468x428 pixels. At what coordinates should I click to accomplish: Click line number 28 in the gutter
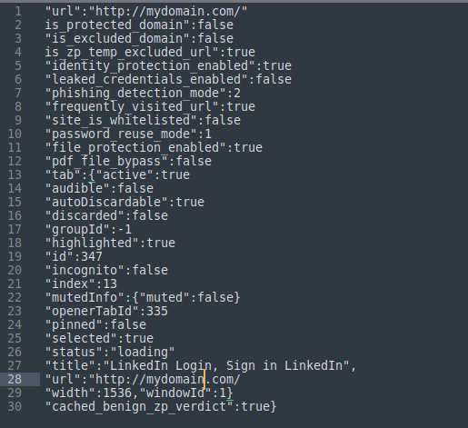(15, 379)
